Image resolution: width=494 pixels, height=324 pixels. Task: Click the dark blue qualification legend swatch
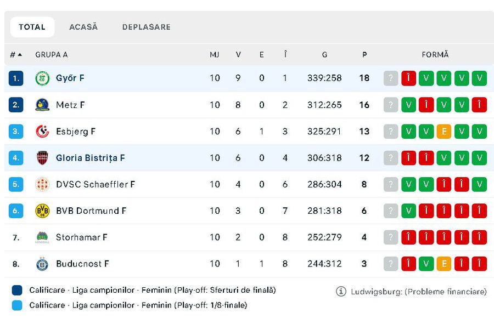point(17,291)
